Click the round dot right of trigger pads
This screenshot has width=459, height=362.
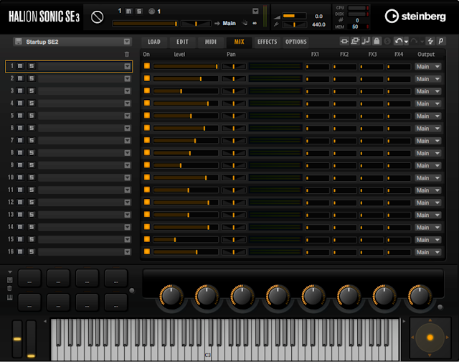pos(132,290)
